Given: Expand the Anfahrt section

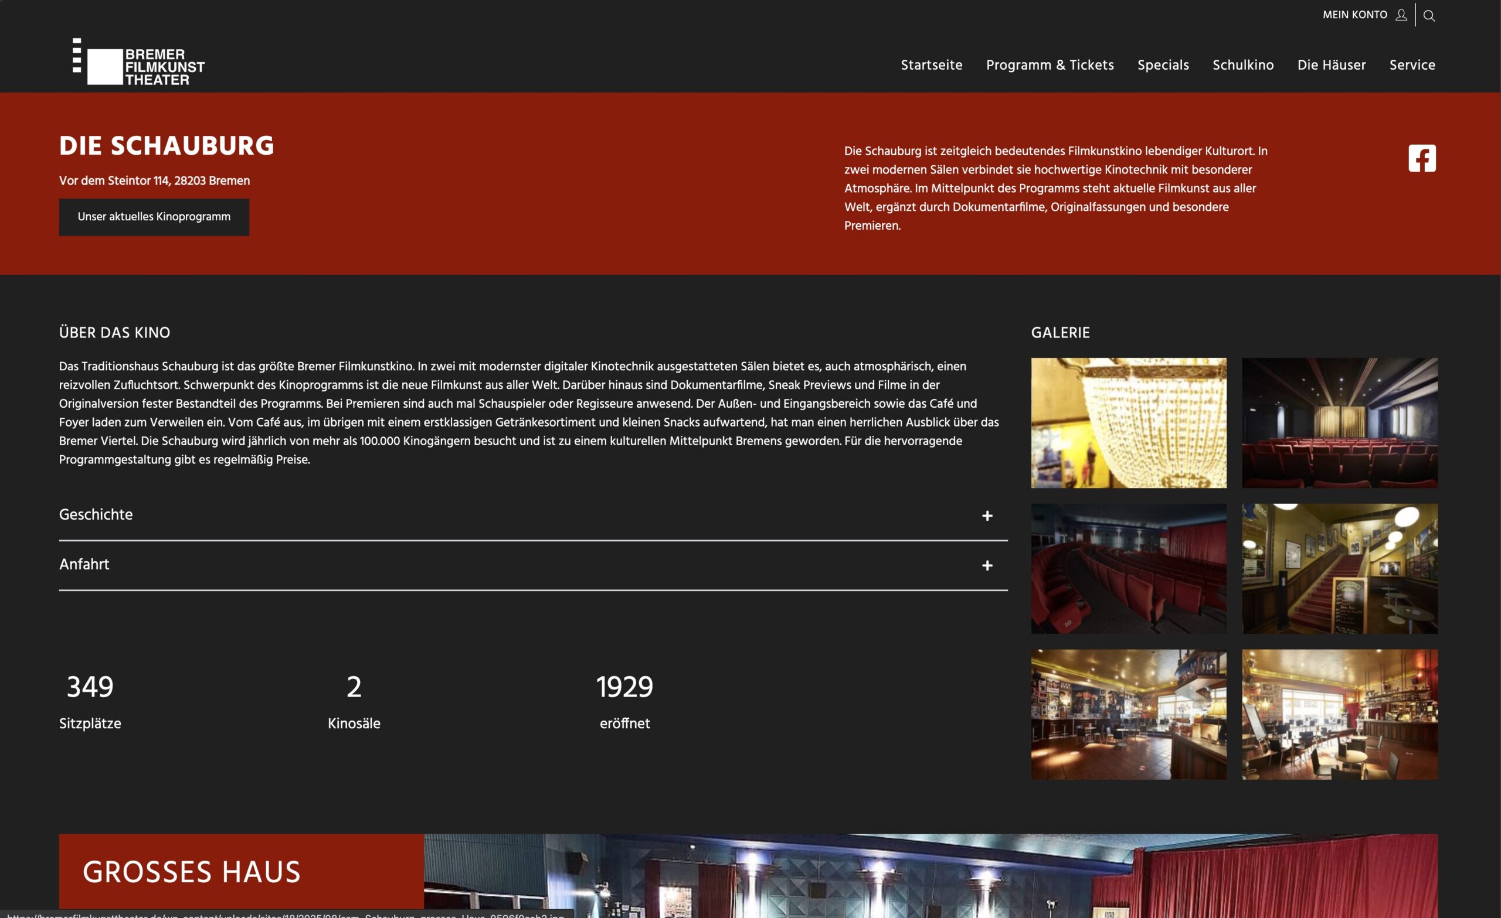Looking at the screenshot, I should (533, 565).
